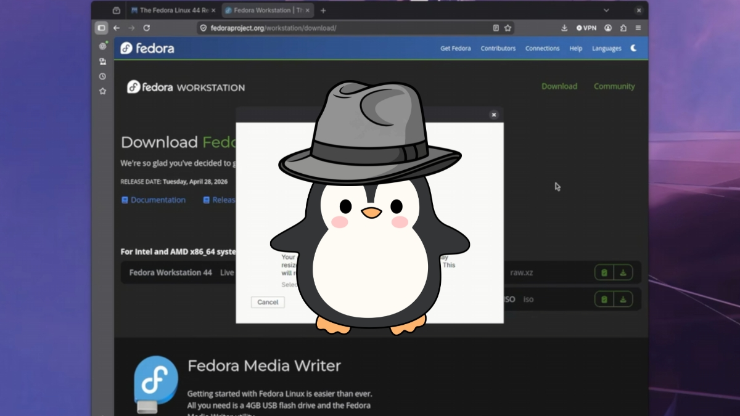Screen dimensions: 740x416
Task: Open the extensions puzzle icon
Action: 623,28
